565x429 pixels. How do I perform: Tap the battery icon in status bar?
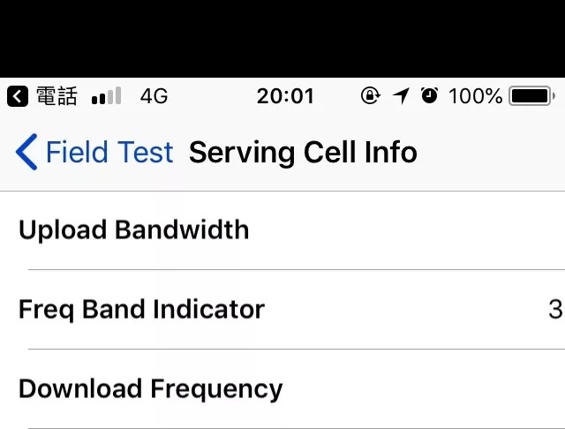coord(531,96)
